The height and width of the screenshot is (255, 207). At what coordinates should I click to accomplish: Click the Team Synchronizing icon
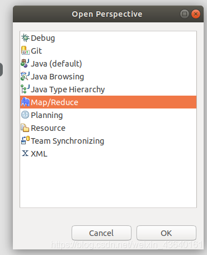click(x=25, y=140)
